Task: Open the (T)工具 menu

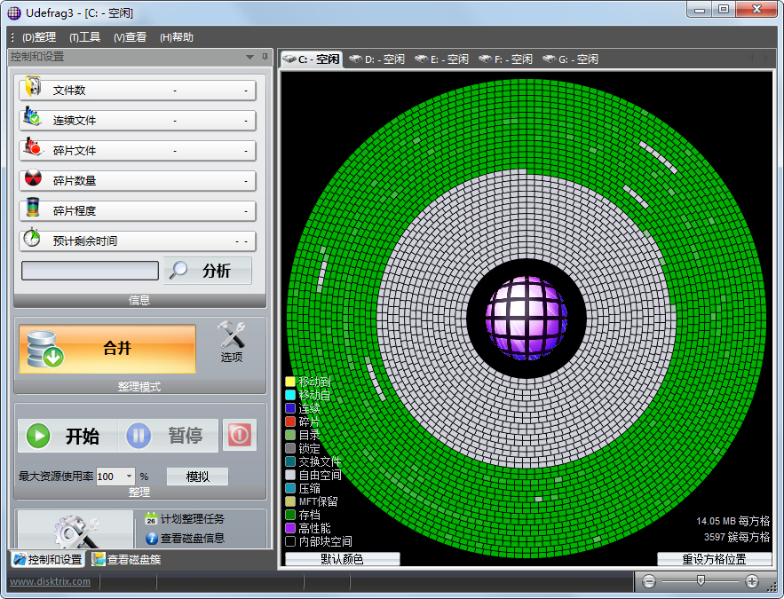Action: (x=85, y=37)
